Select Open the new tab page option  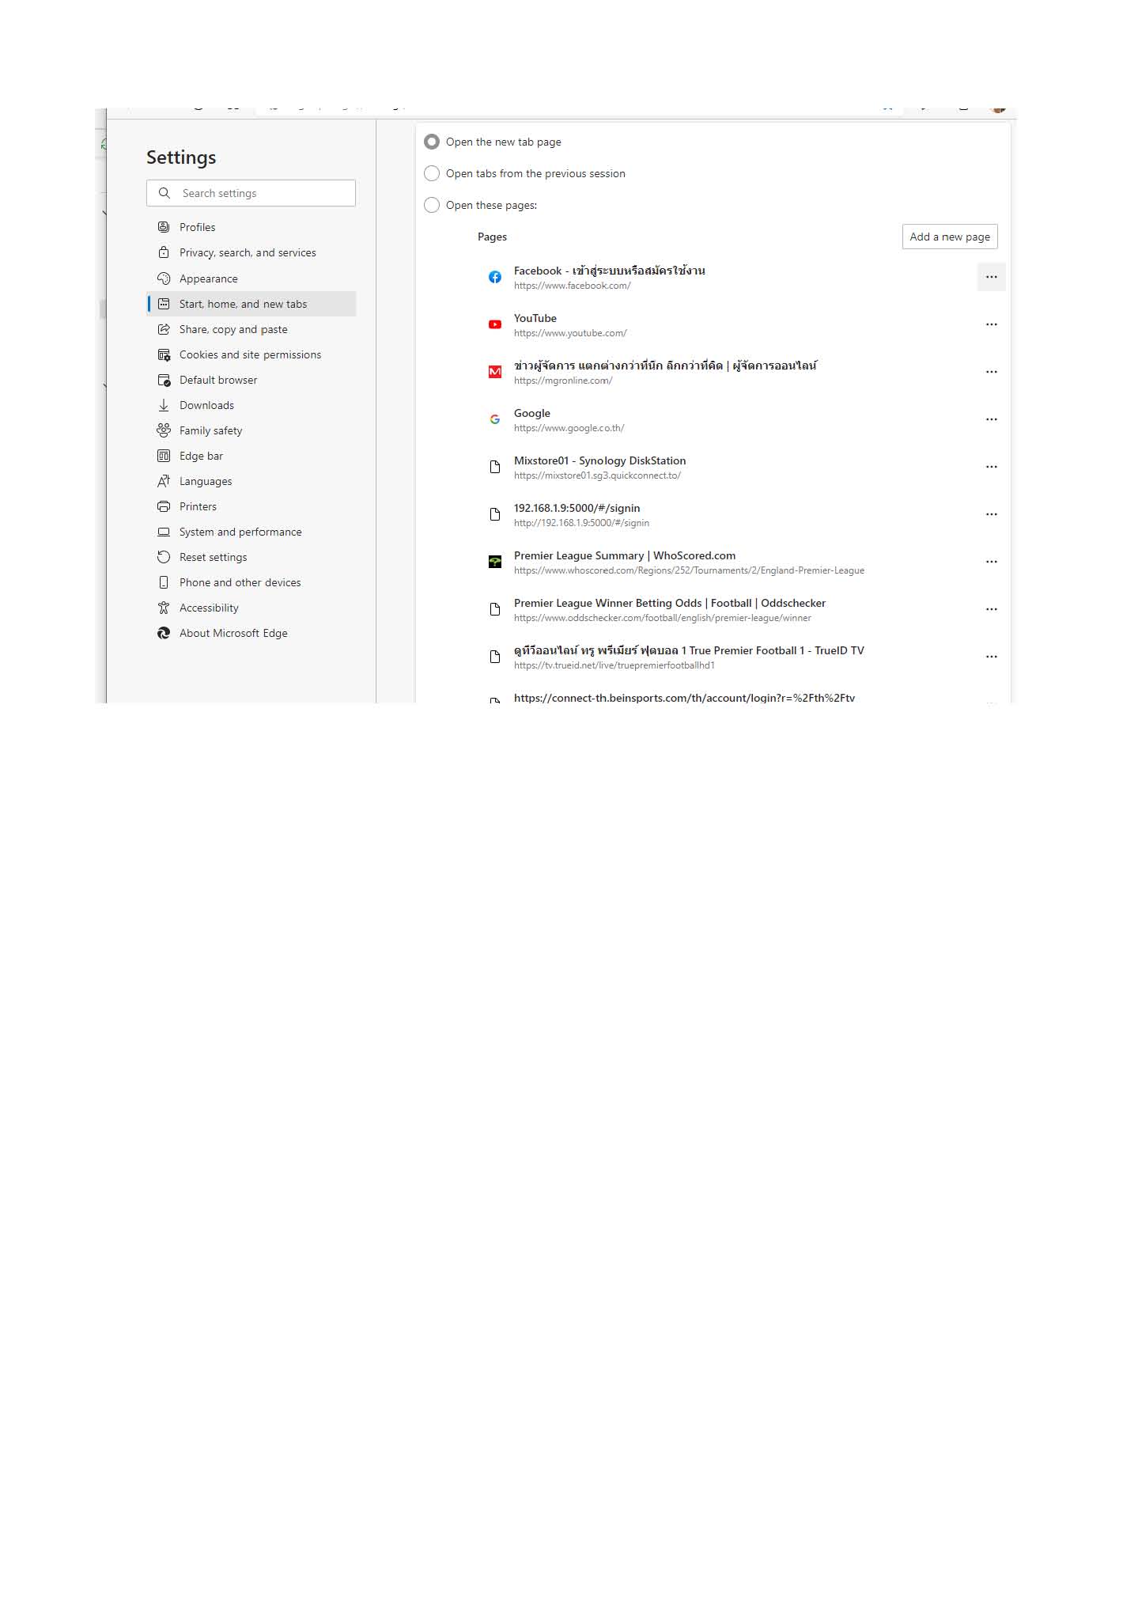pos(432,142)
